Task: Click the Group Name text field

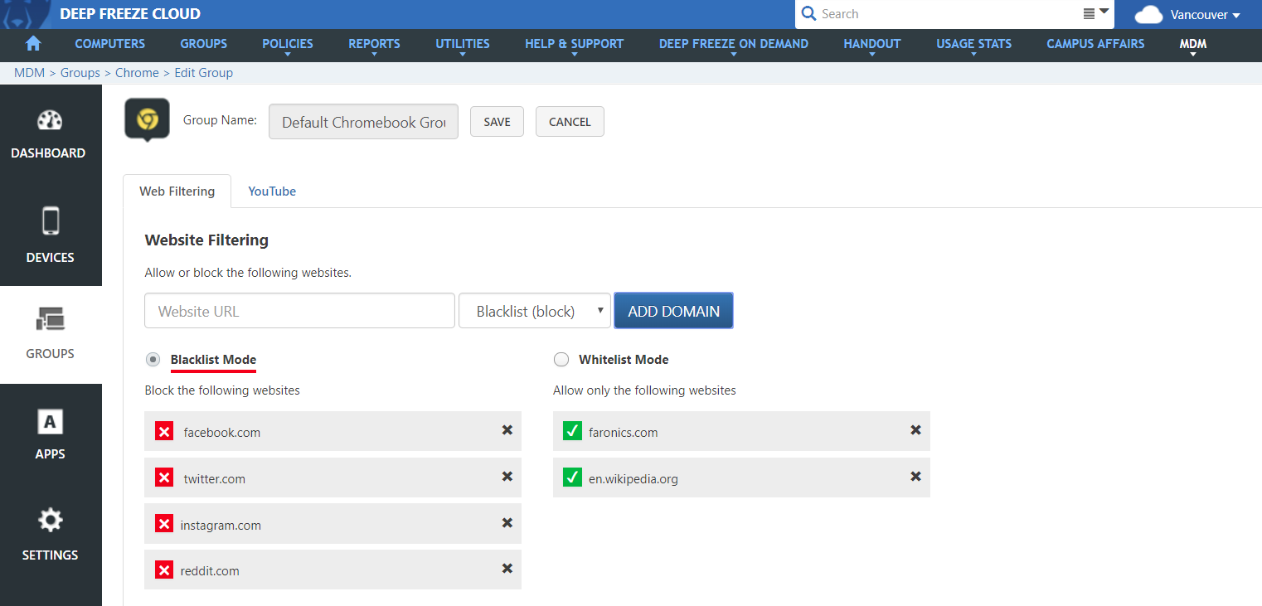Action: click(x=363, y=121)
